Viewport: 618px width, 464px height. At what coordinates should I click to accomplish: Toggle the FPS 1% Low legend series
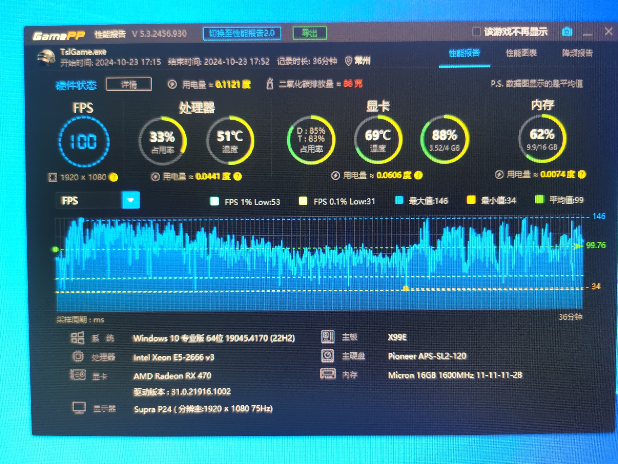coord(214,201)
